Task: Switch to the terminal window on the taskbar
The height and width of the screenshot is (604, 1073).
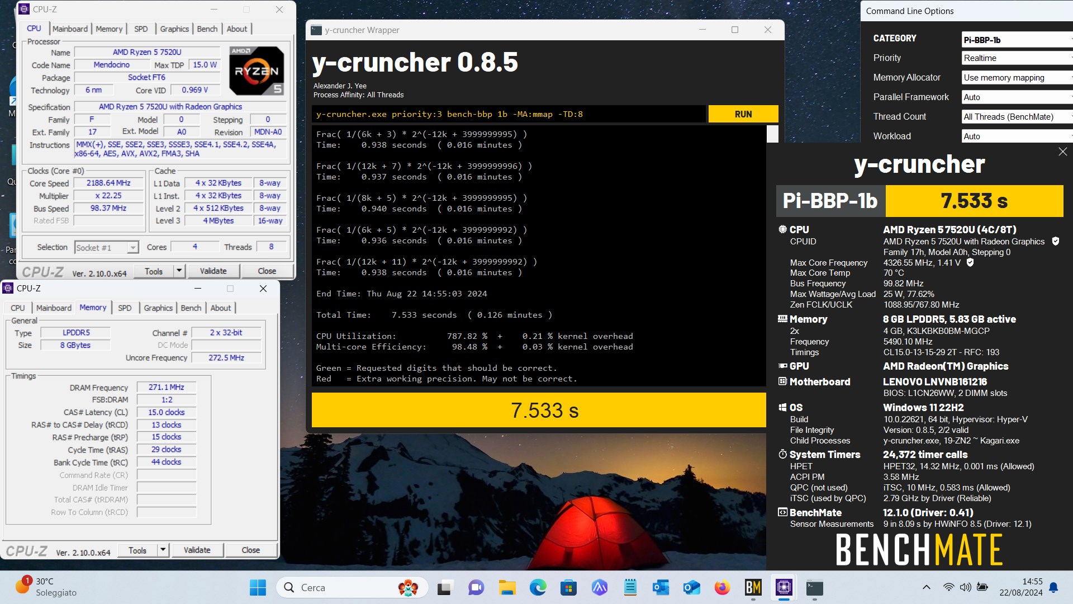Action: [814, 588]
